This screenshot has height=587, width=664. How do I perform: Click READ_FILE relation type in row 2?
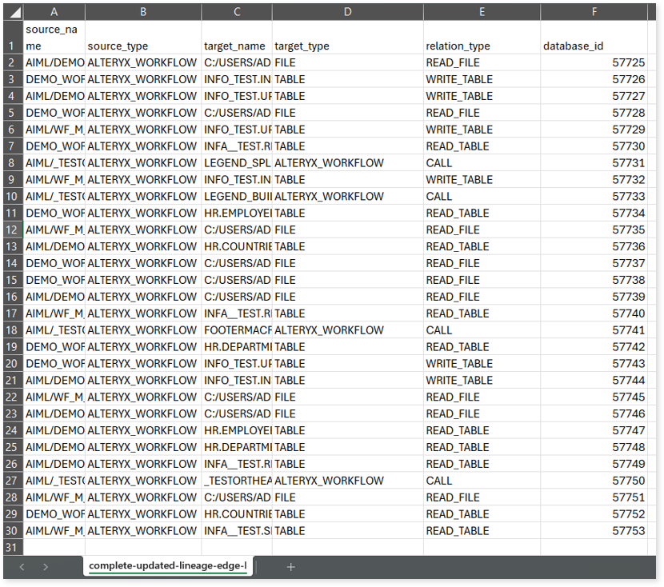tap(482, 62)
